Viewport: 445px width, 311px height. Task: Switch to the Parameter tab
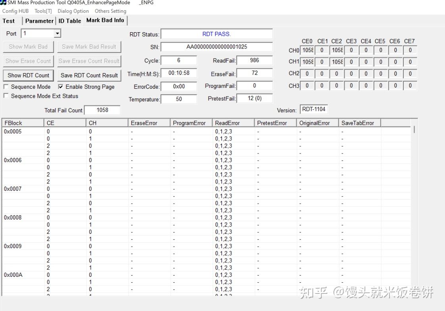tap(39, 21)
